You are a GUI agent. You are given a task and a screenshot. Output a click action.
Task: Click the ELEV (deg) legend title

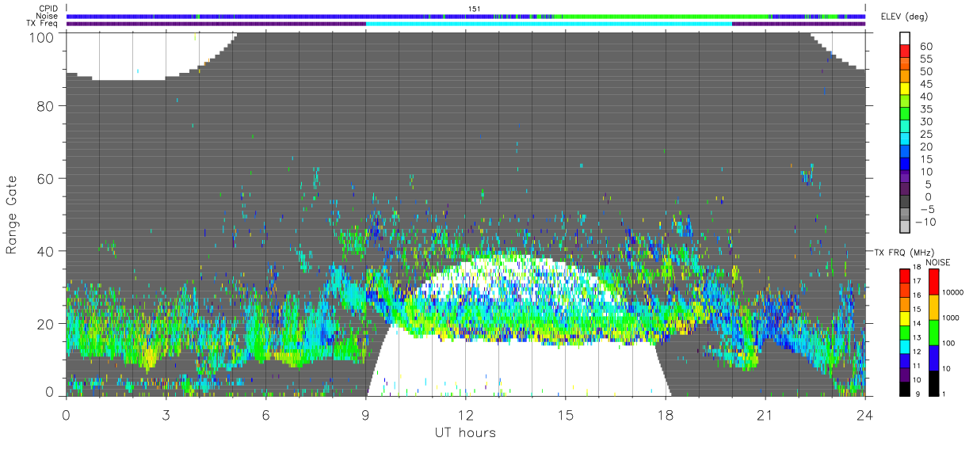pyautogui.click(x=904, y=16)
